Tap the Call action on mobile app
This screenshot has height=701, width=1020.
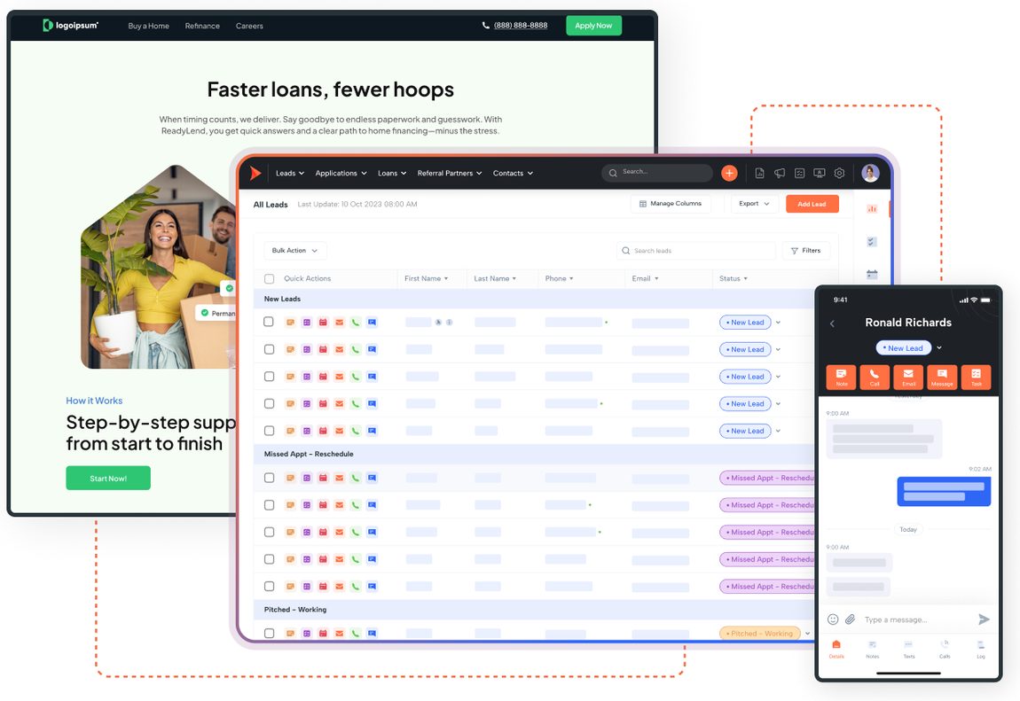(875, 377)
